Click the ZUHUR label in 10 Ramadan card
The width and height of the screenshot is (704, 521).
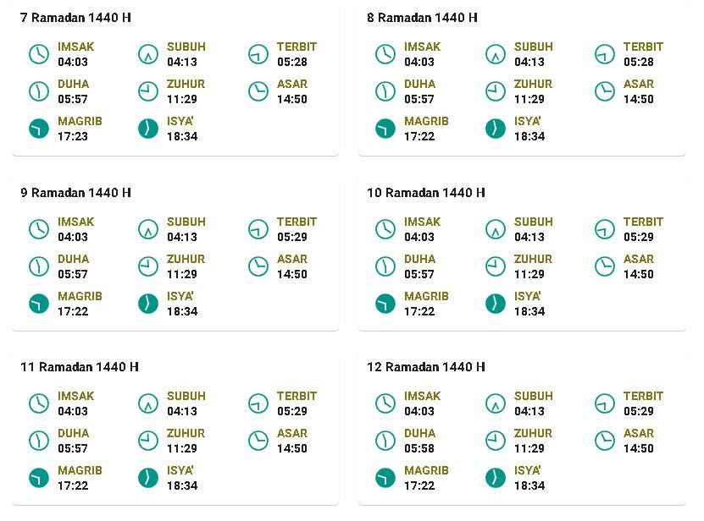(534, 259)
